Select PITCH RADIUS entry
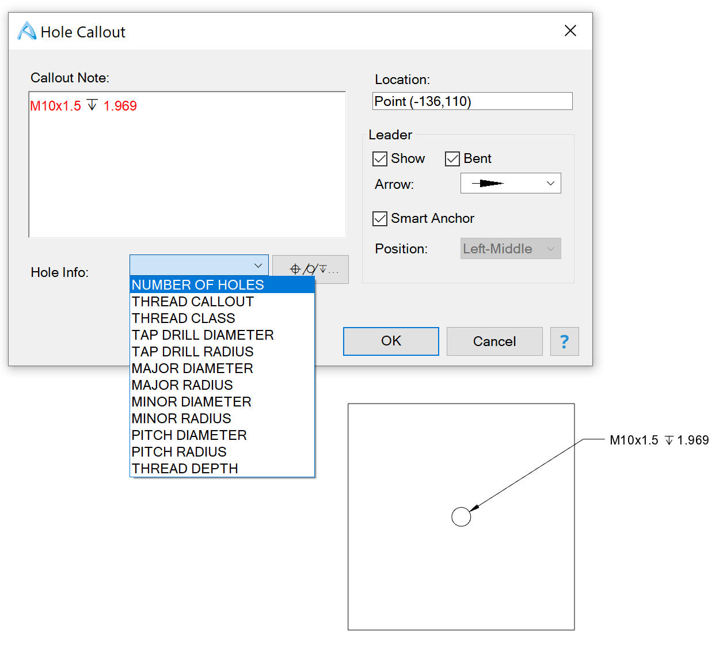This screenshot has height=646, width=723. [x=222, y=452]
